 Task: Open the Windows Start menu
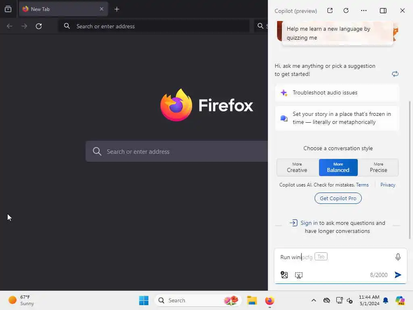tap(144, 300)
